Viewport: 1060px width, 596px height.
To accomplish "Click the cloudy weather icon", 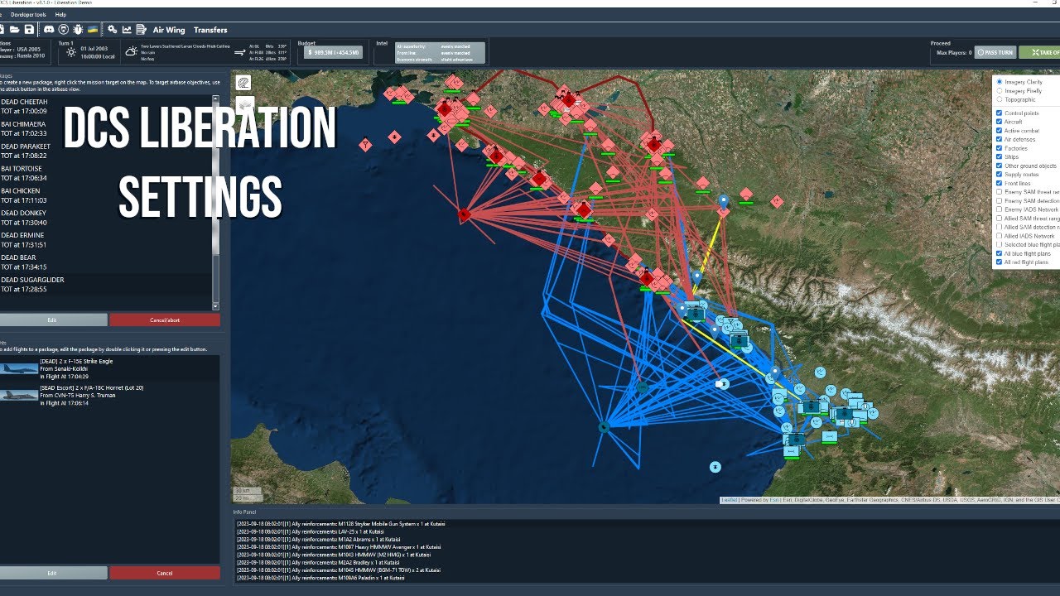I will [x=131, y=52].
